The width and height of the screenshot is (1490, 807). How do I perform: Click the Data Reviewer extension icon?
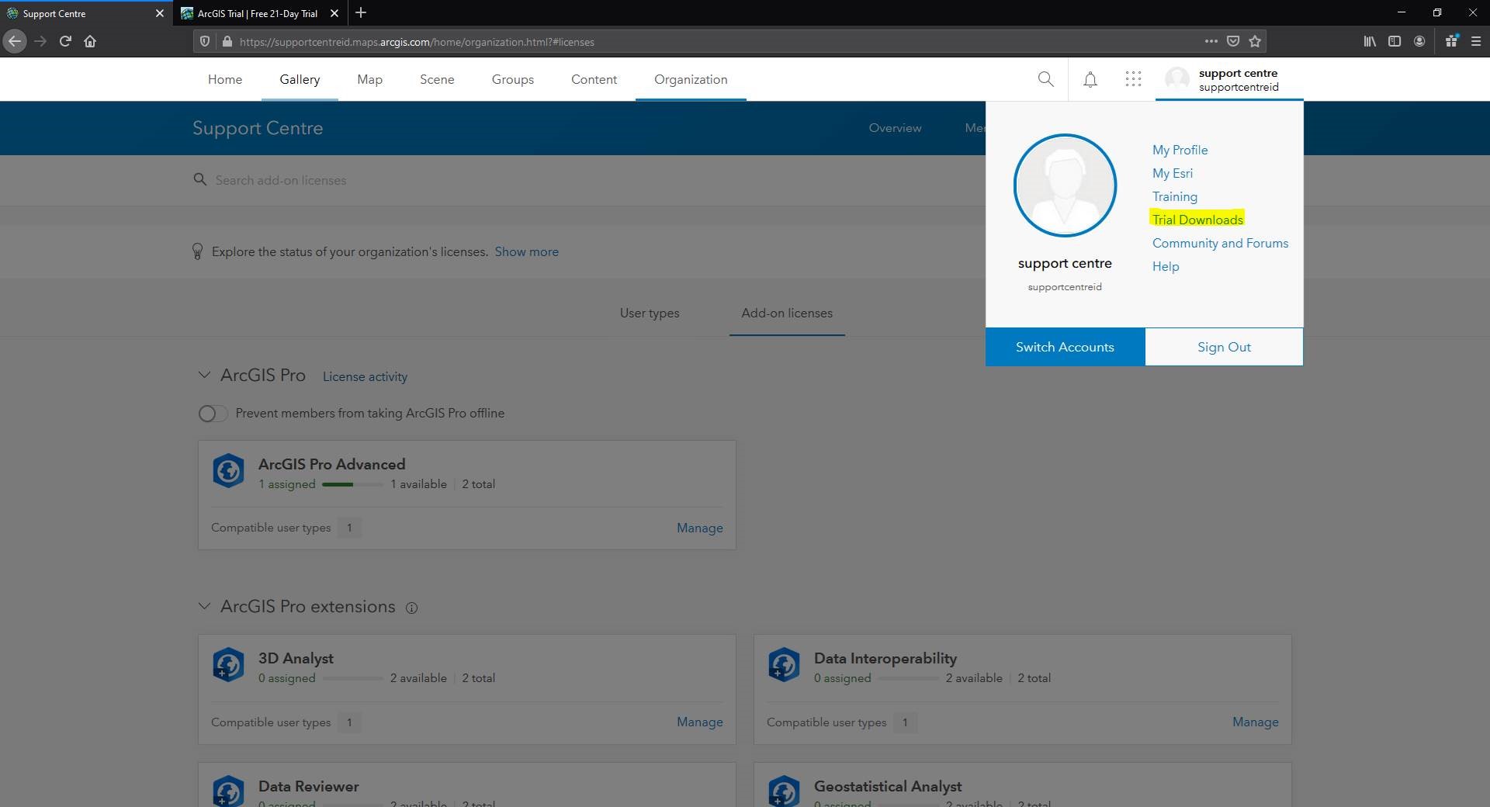click(229, 791)
